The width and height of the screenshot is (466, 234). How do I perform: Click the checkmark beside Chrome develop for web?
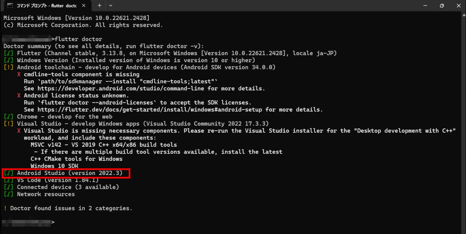[x=9, y=117]
